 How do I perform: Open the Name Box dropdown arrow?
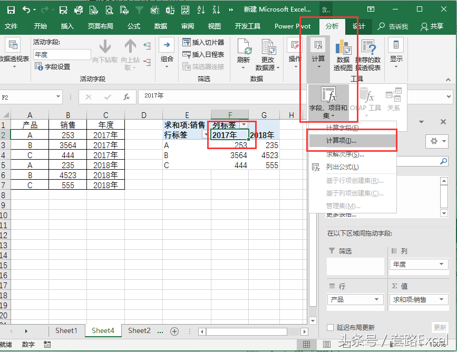(58, 97)
